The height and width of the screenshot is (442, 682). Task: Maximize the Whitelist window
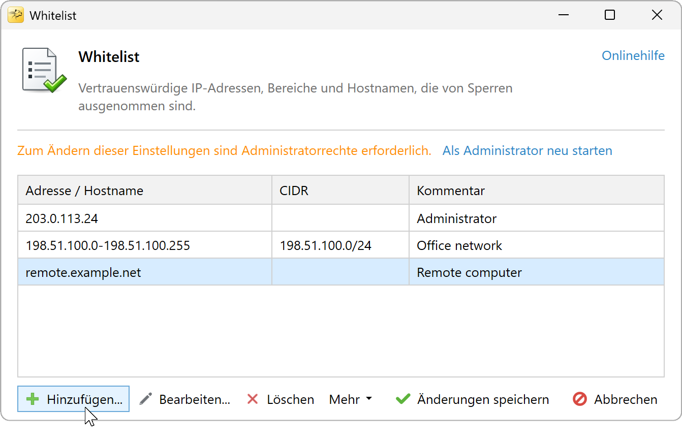(610, 15)
